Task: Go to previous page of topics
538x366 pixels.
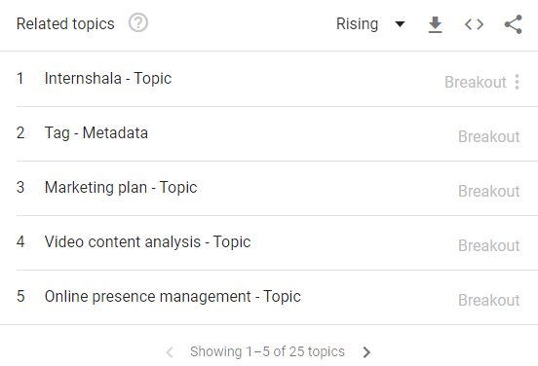Action: point(170,352)
